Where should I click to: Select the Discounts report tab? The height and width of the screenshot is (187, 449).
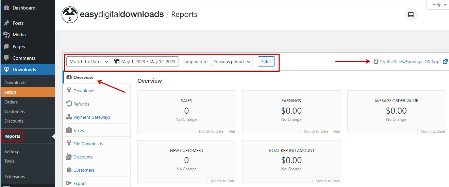(97, 157)
